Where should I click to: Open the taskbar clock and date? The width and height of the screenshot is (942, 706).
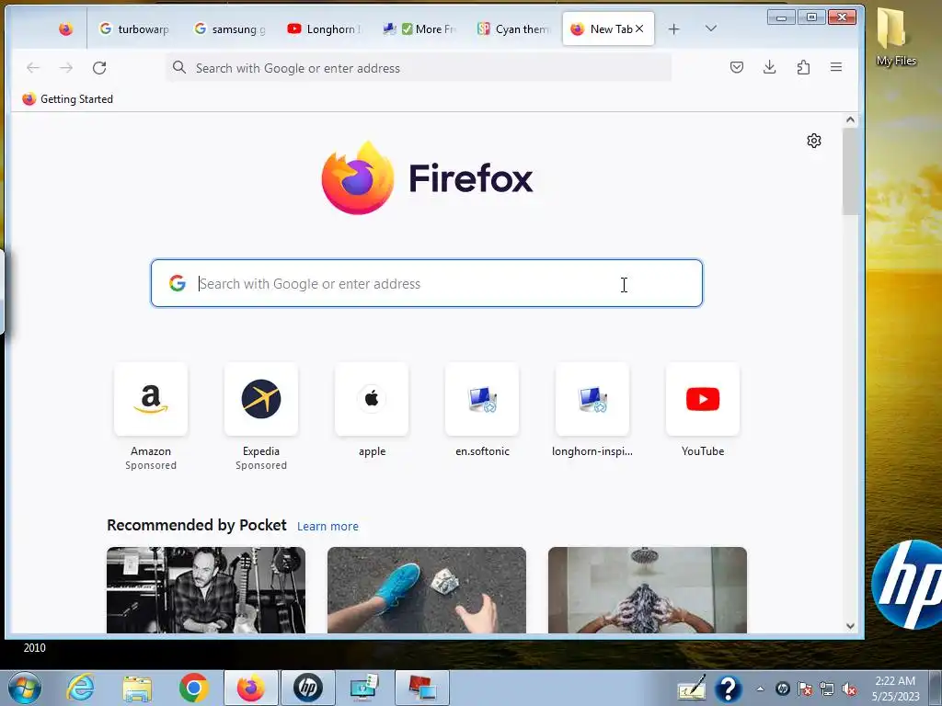(x=895, y=689)
